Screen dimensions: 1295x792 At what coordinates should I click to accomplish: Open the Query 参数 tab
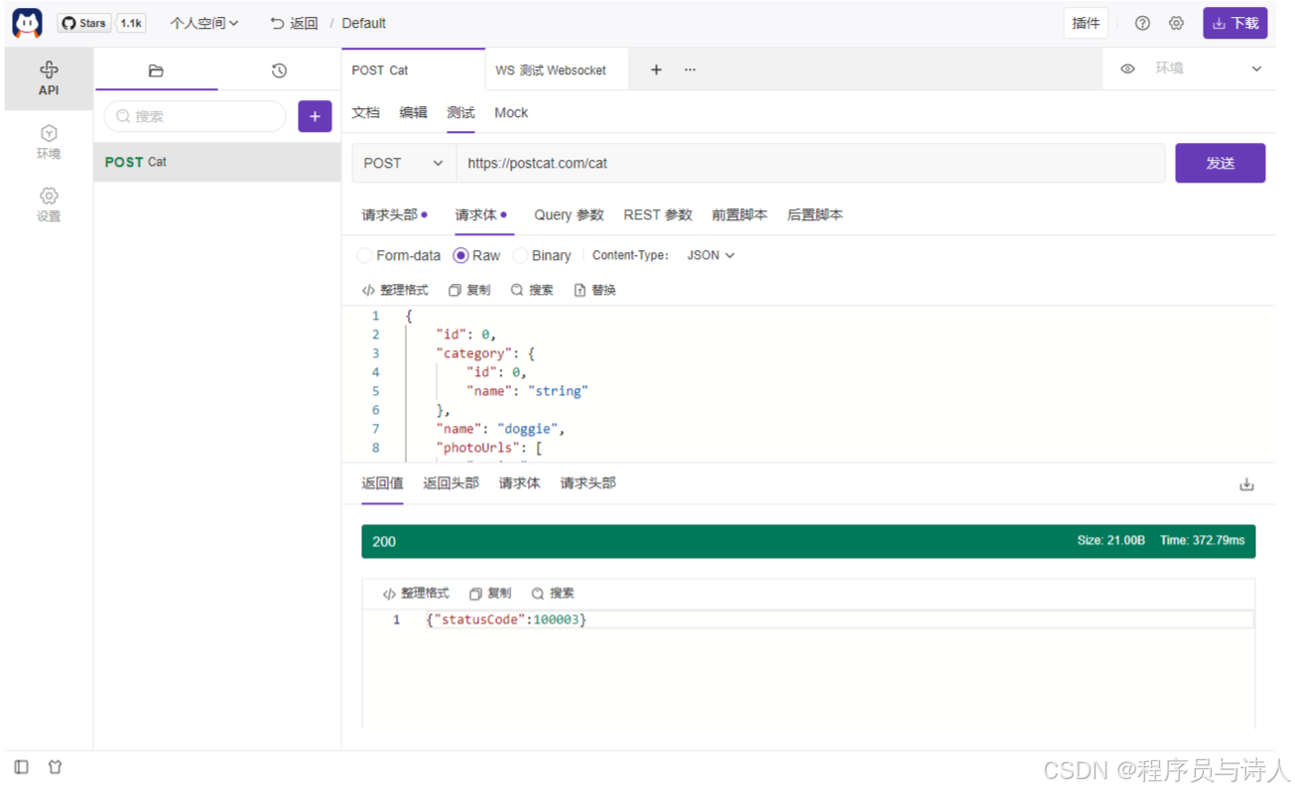569,214
